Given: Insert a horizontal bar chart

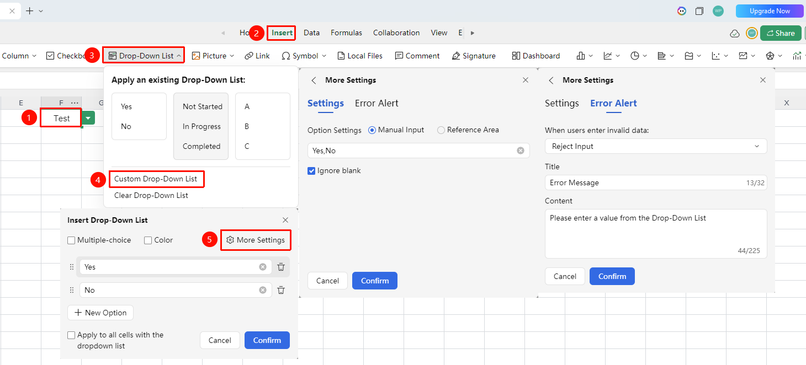Looking at the screenshot, I should pos(662,56).
